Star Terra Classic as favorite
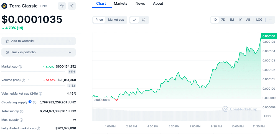Viewport: 280px width, 134px height. coord(62,6)
